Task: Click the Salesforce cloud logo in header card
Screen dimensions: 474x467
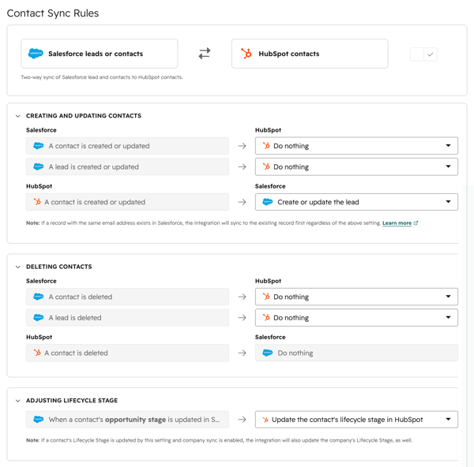Action: click(x=36, y=54)
